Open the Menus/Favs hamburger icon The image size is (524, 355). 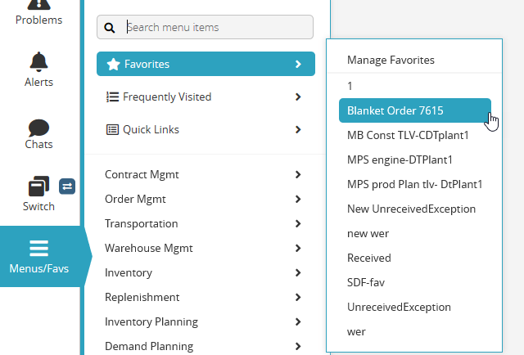pyautogui.click(x=38, y=248)
